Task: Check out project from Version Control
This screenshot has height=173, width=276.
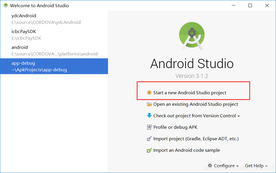Action: click(194, 116)
